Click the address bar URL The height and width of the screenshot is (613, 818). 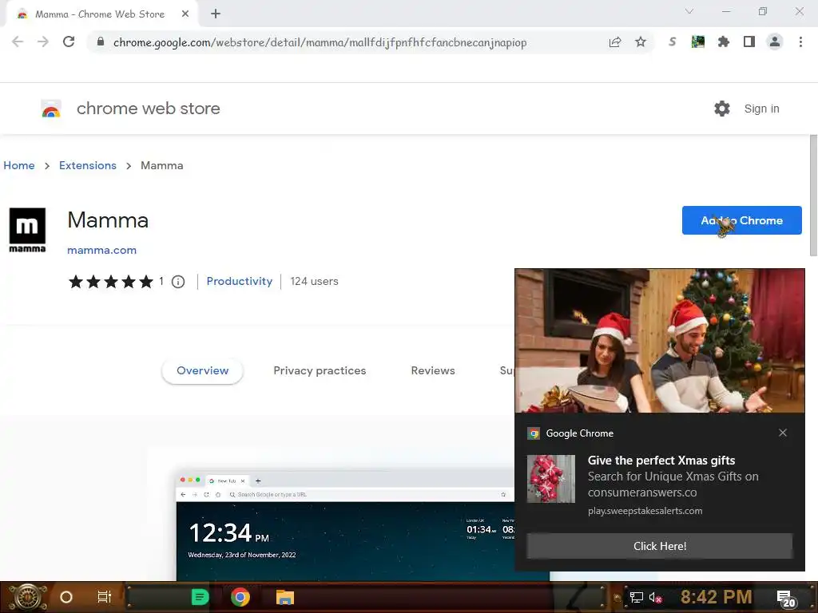point(320,42)
